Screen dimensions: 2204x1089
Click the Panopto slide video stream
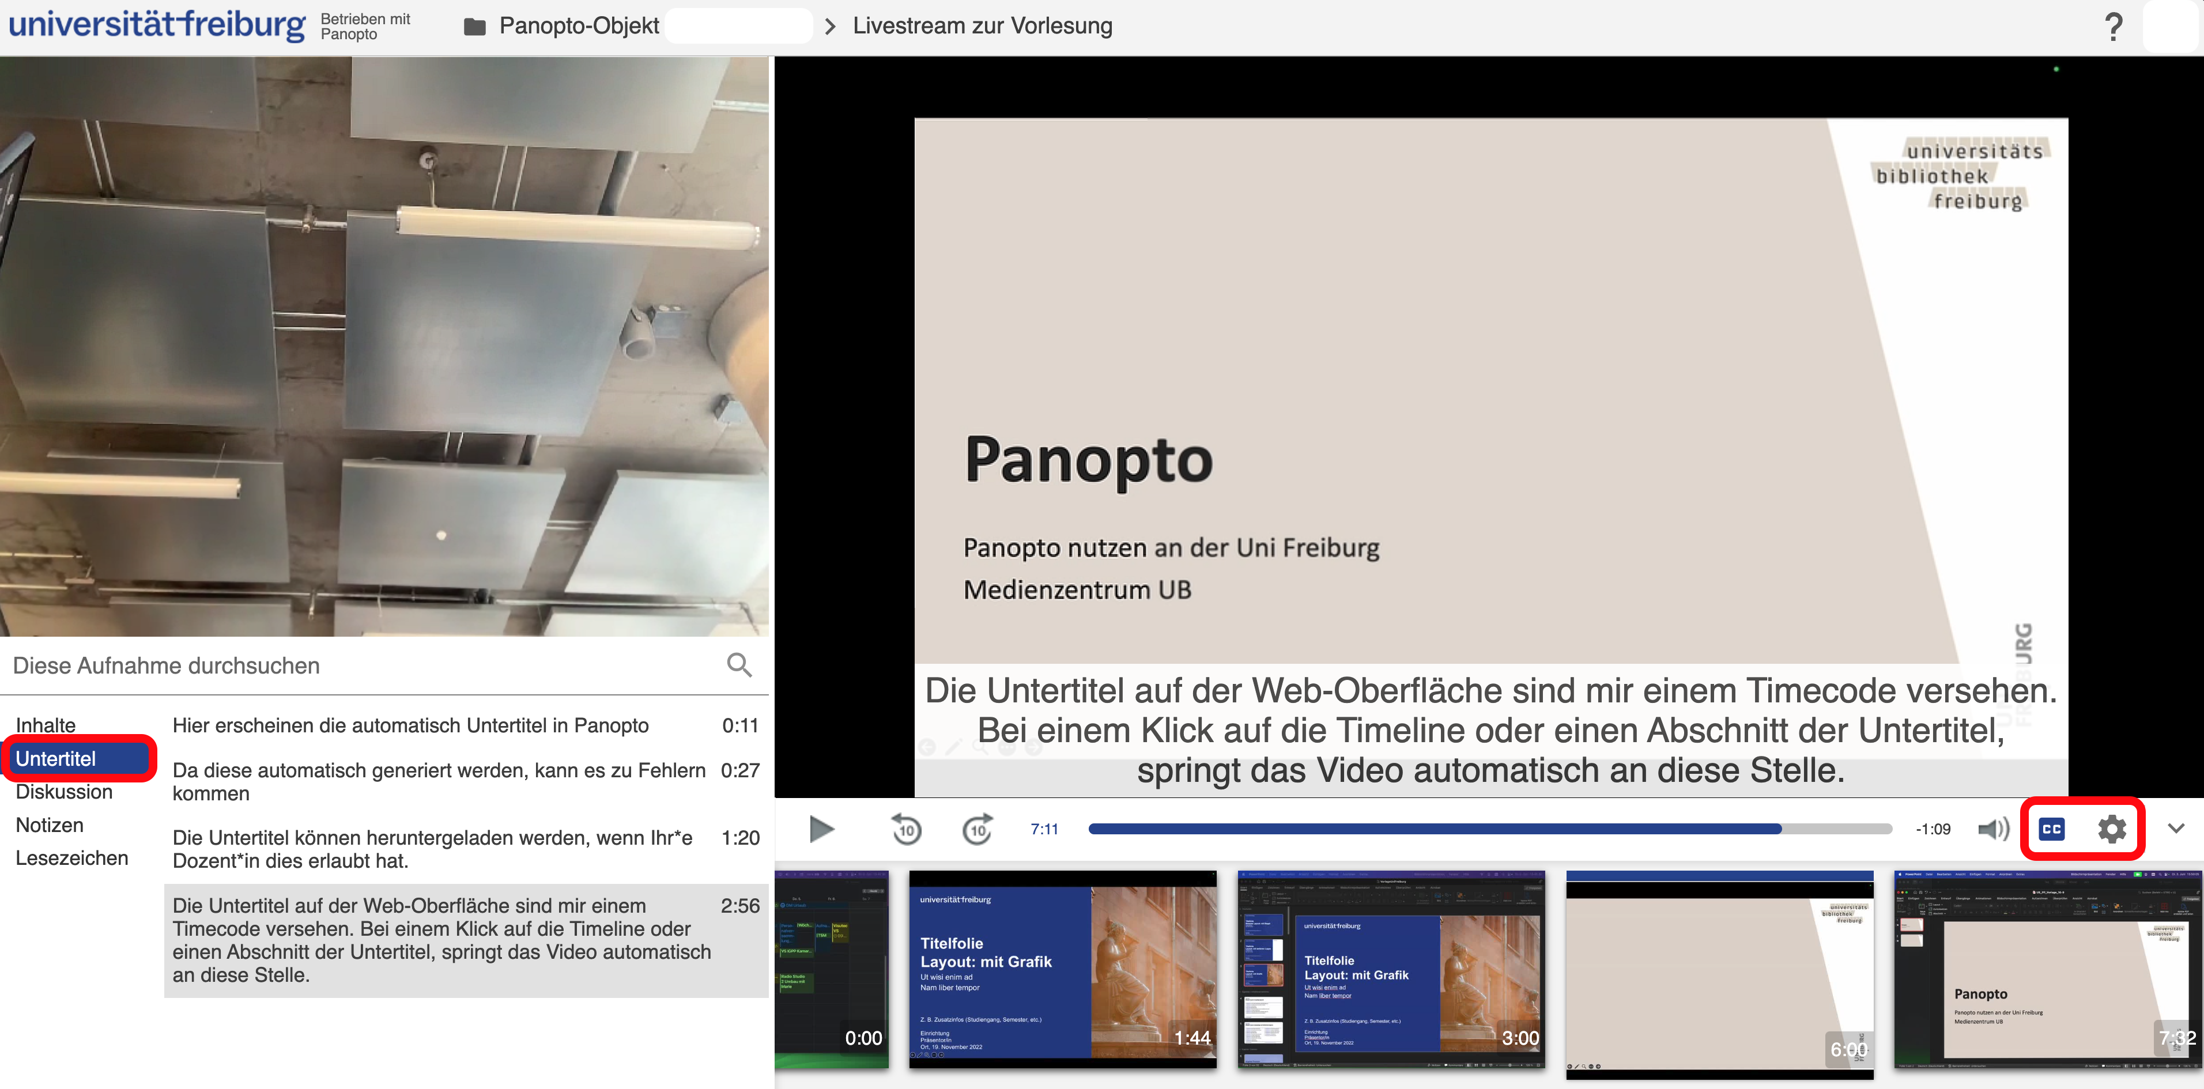[x=1489, y=428]
